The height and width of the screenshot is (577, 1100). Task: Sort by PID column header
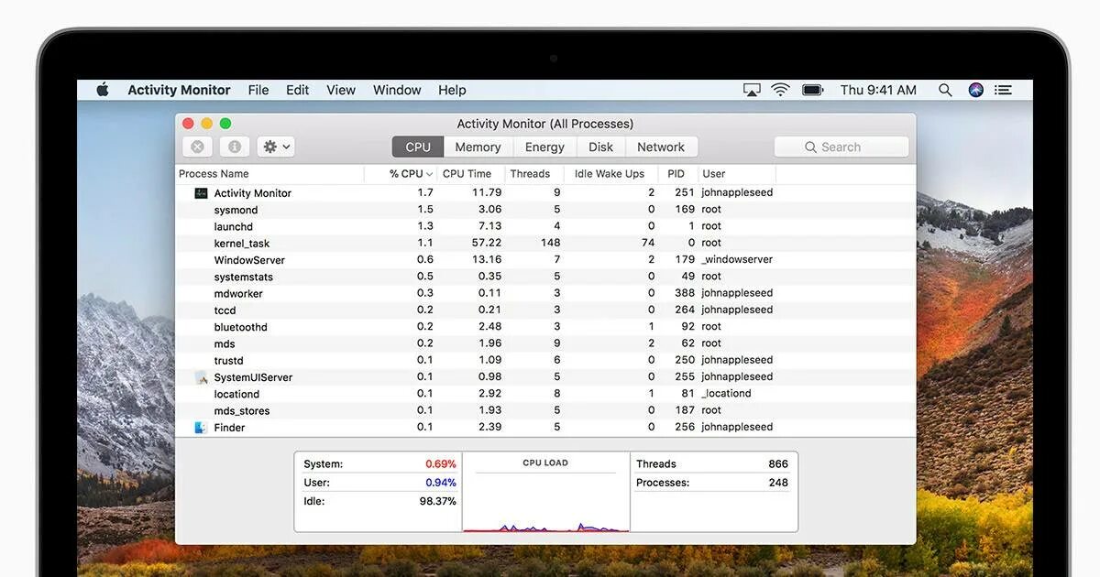678,174
